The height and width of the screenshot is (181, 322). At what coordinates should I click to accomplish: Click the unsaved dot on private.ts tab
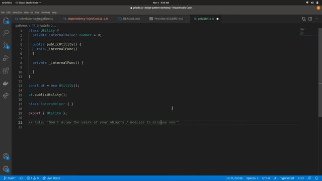(217, 19)
